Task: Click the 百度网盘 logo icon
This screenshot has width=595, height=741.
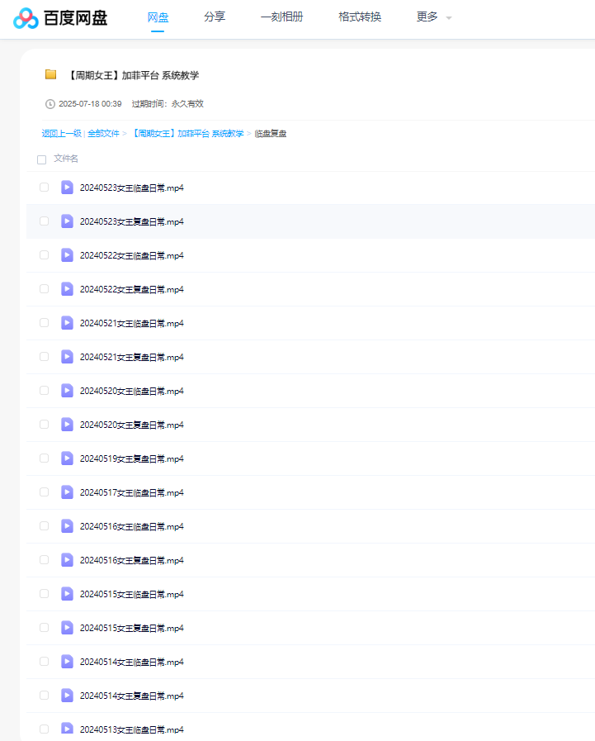Action: [x=26, y=17]
